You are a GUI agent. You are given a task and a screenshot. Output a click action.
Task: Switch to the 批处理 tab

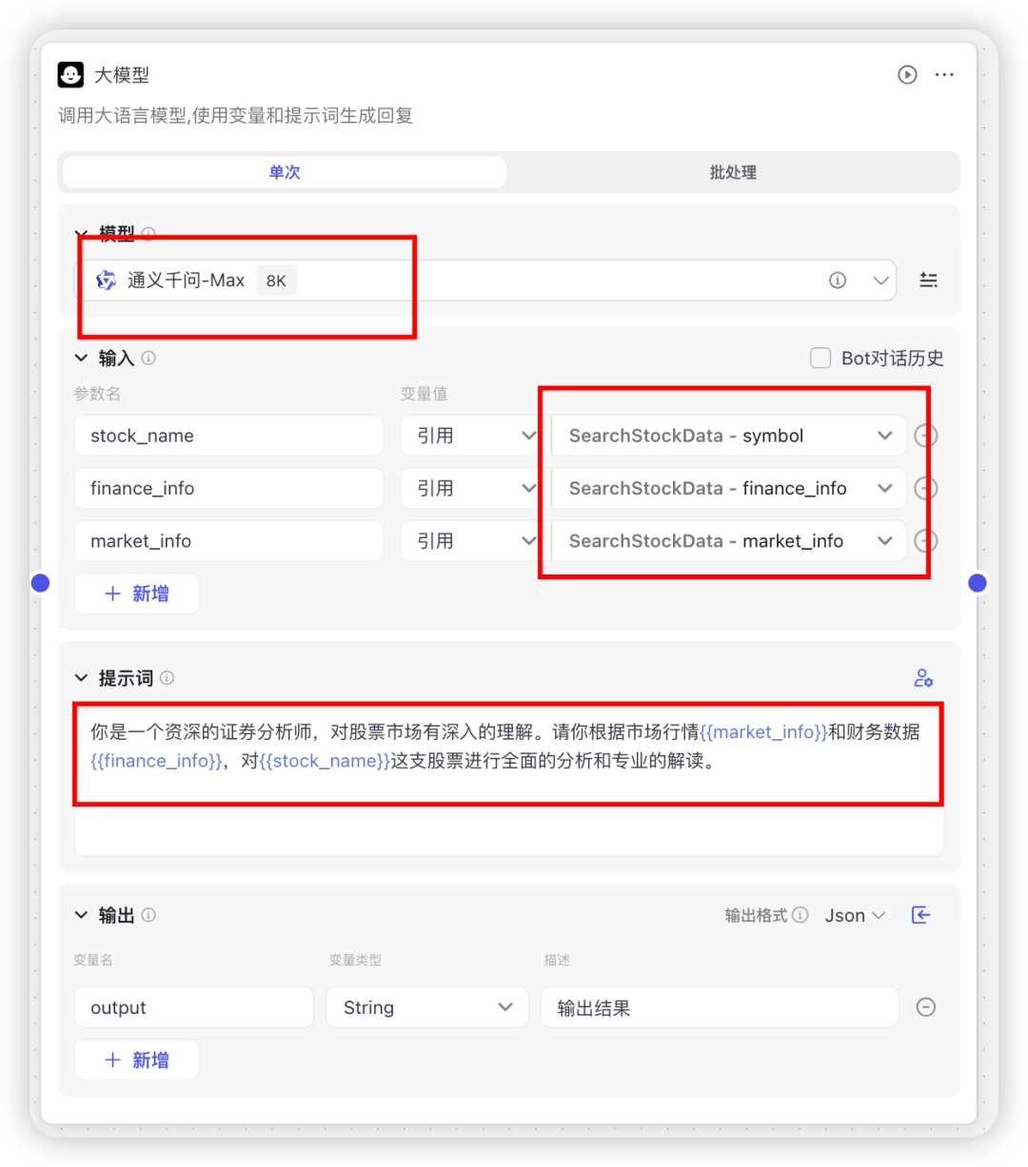click(732, 172)
